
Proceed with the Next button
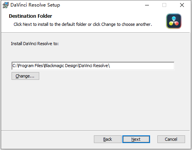pyautogui.click(x=136, y=139)
